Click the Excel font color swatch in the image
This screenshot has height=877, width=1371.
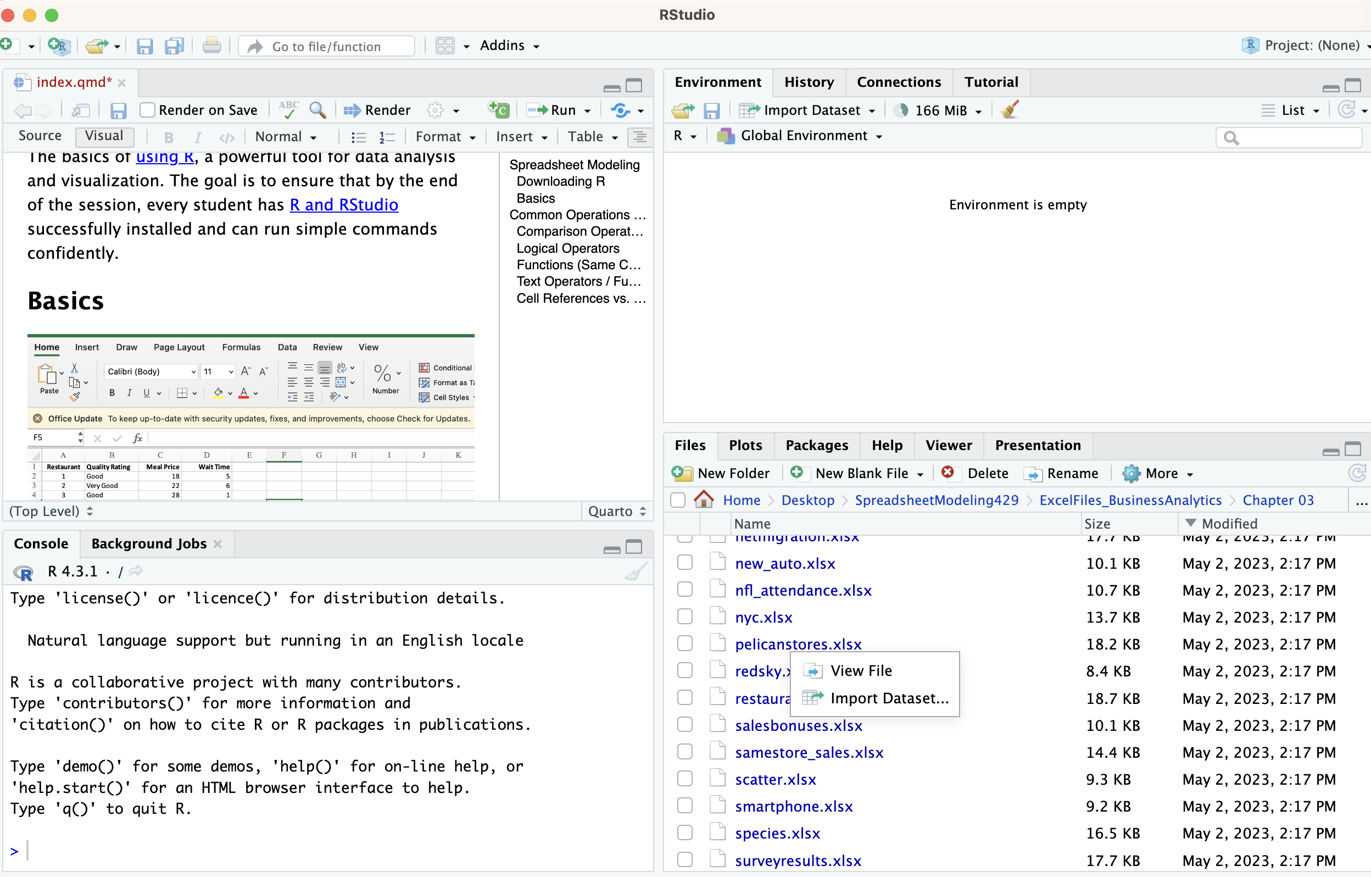click(x=244, y=393)
